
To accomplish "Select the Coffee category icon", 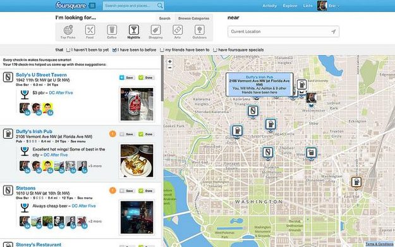I will click(x=112, y=32).
